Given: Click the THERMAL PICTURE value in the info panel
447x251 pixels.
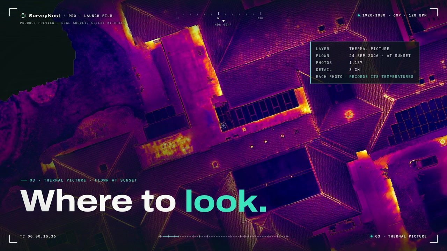Looking at the screenshot, I should [x=369, y=49].
